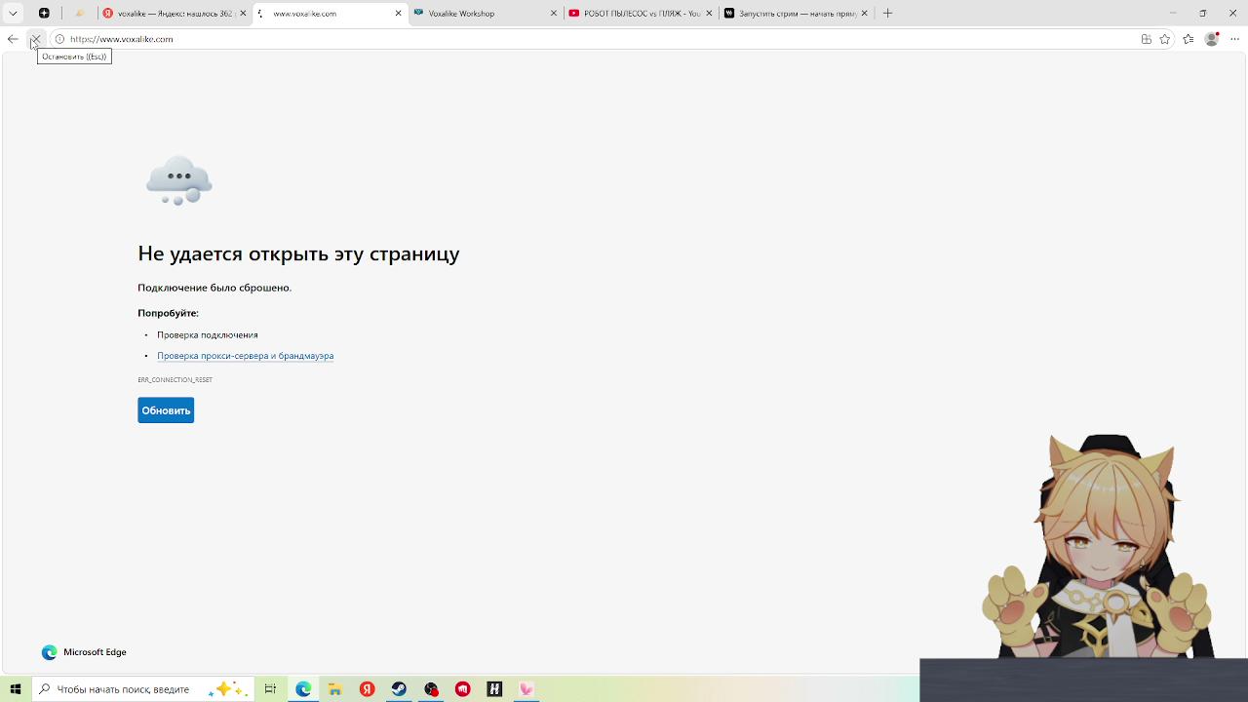
Task: Close the www.voxalike.com tab
Action: [x=398, y=14]
